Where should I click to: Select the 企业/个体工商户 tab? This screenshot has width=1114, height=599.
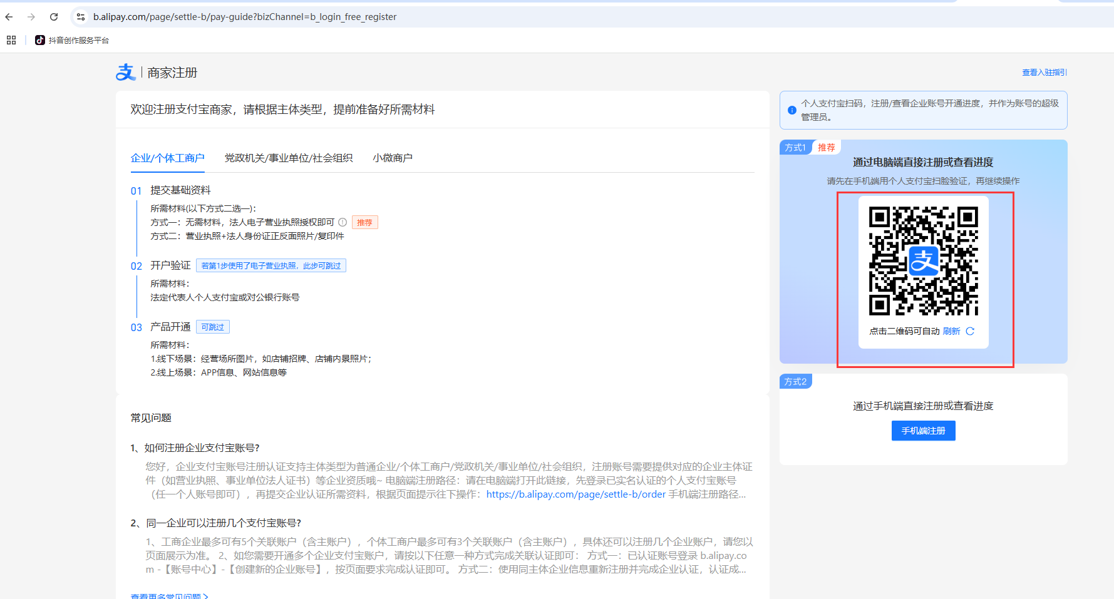(x=168, y=158)
